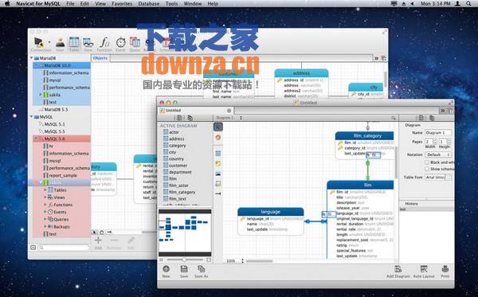Viewport: 478px width, 297px height.
Task: Click the Query toolbar icon
Action: [x=135, y=43]
